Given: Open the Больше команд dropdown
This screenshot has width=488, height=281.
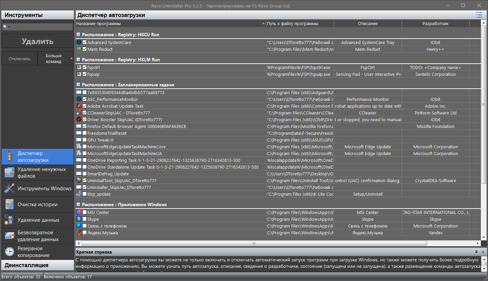Looking at the screenshot, I should 55,59.
